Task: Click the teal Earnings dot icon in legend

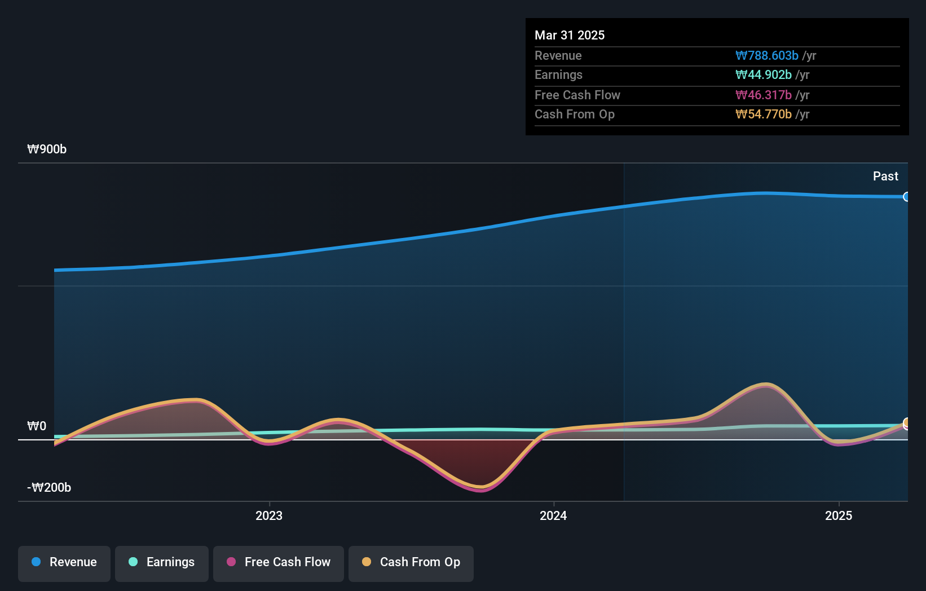Action: coord(132,562)
